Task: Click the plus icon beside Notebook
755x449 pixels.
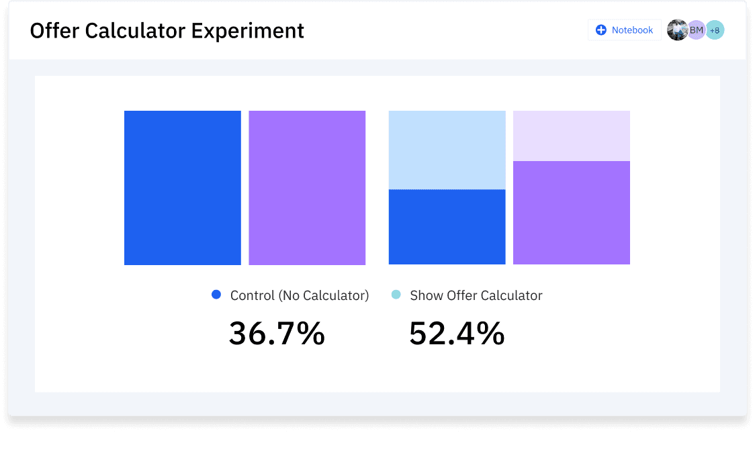Action: [601, 30]
